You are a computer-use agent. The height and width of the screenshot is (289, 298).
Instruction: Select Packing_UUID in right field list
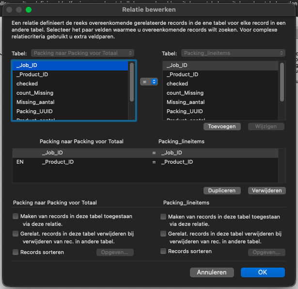click(x=185, y=111)
